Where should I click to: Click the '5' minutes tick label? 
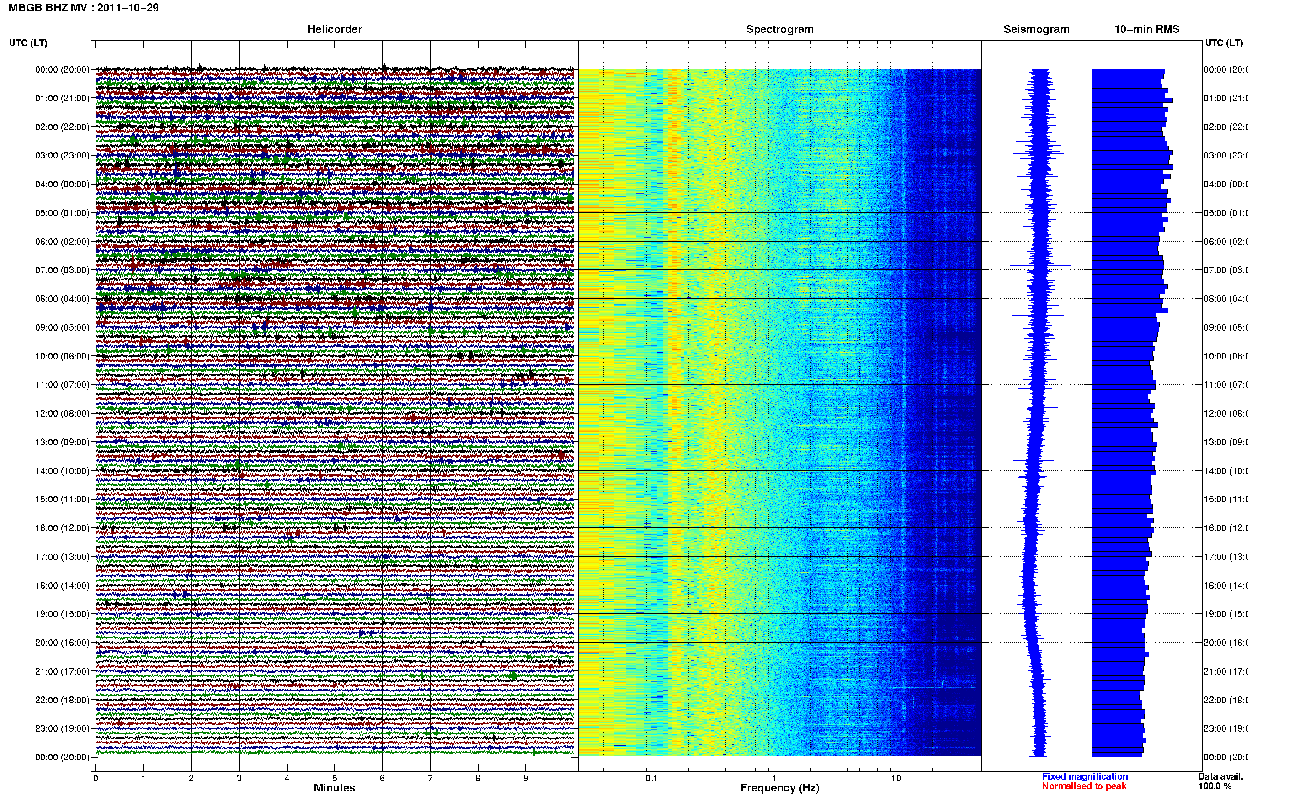335,778
